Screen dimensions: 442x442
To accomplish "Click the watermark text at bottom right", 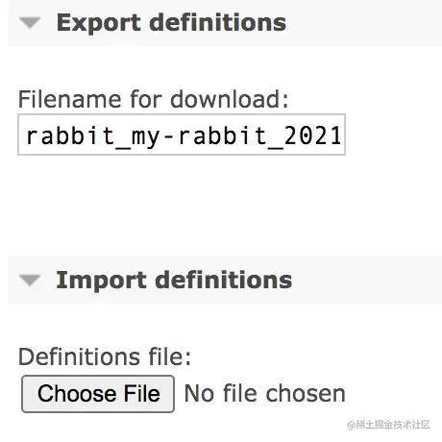I will pyautogui.click(x=388, y=425).
